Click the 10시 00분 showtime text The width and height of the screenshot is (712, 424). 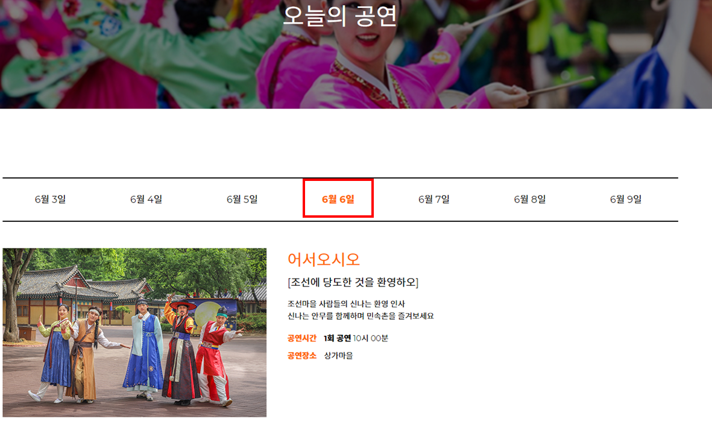pos(373,338)
